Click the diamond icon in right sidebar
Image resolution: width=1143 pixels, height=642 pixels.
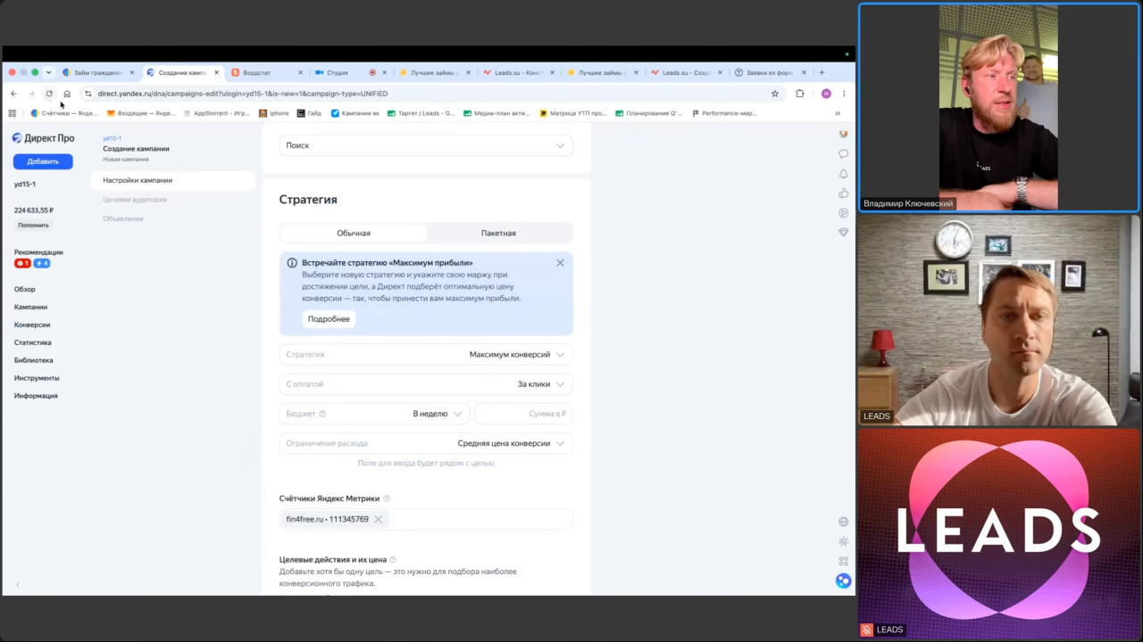point(843,233)
